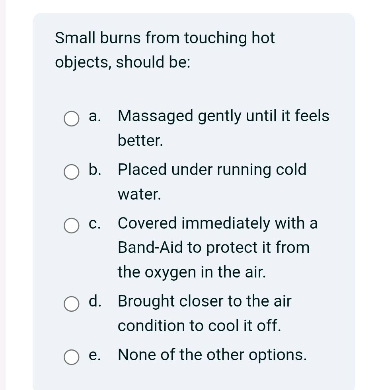Click the option e label text
Screen dimensions: 382x390
[94, 355]
